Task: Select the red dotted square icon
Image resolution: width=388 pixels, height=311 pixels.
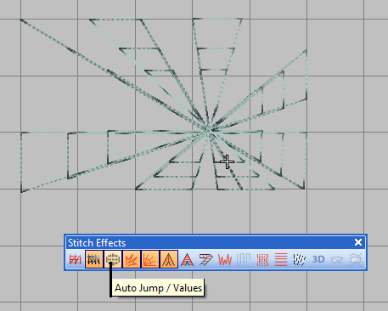Action: click(x=262, y=259)
